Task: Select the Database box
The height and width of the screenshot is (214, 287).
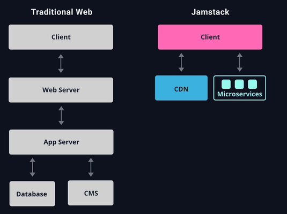Action: point(32,194)
